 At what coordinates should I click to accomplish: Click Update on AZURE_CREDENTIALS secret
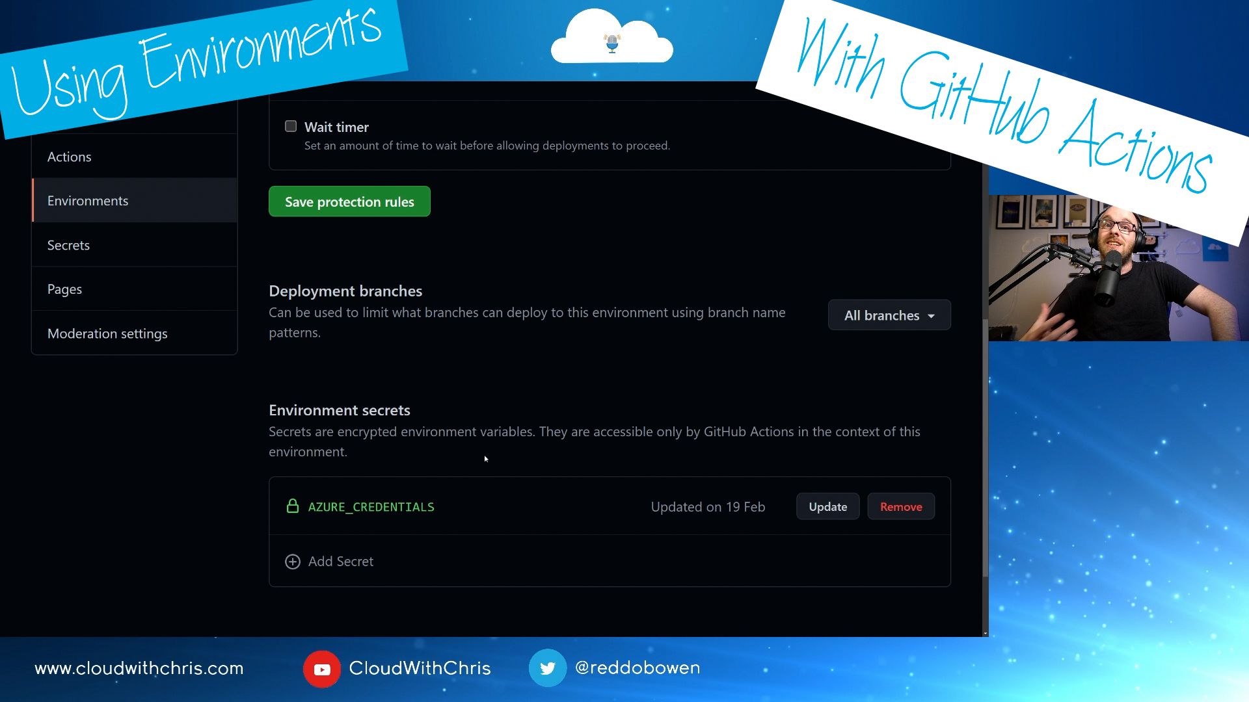pos(828,506)
